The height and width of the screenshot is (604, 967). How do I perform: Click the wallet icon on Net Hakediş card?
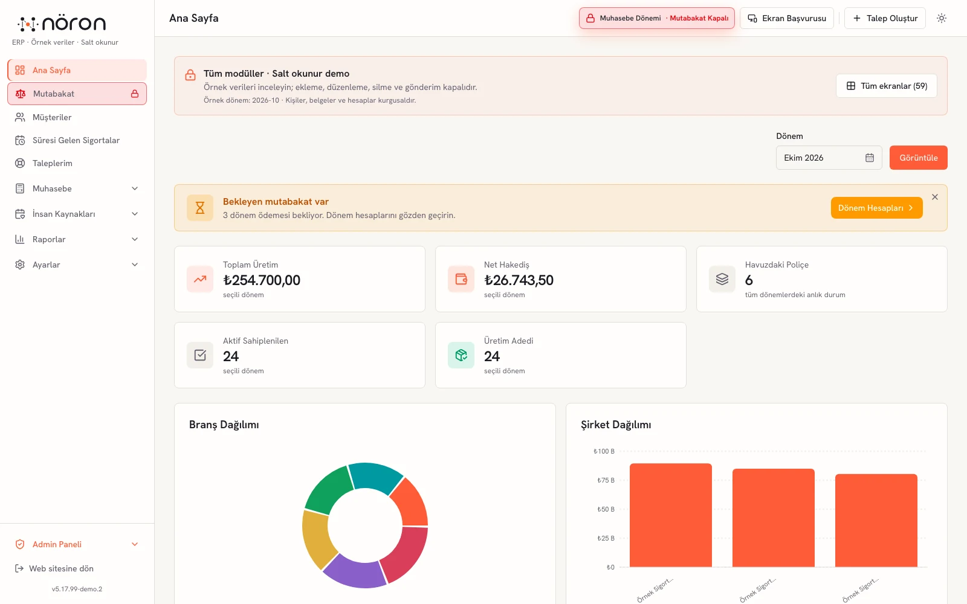461,279
